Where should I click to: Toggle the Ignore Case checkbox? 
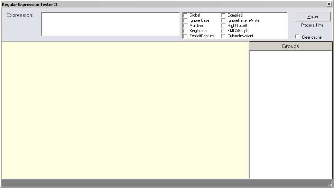186,20
